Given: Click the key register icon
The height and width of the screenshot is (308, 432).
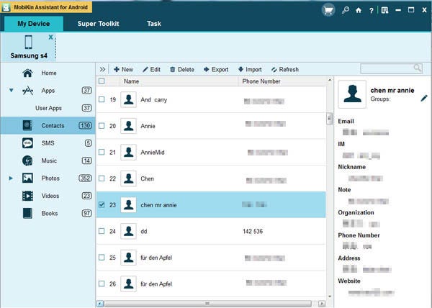Looking at the screenshot, I should click(345, 11).
